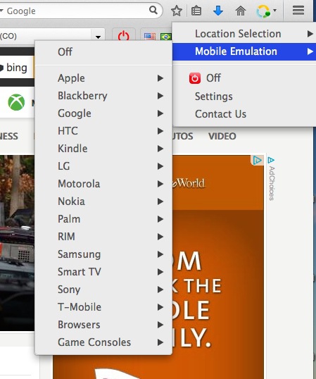The width and height of the screenshot is (316, 379).
Task: Select the US flag icon
Action: (x=150, y=37)
